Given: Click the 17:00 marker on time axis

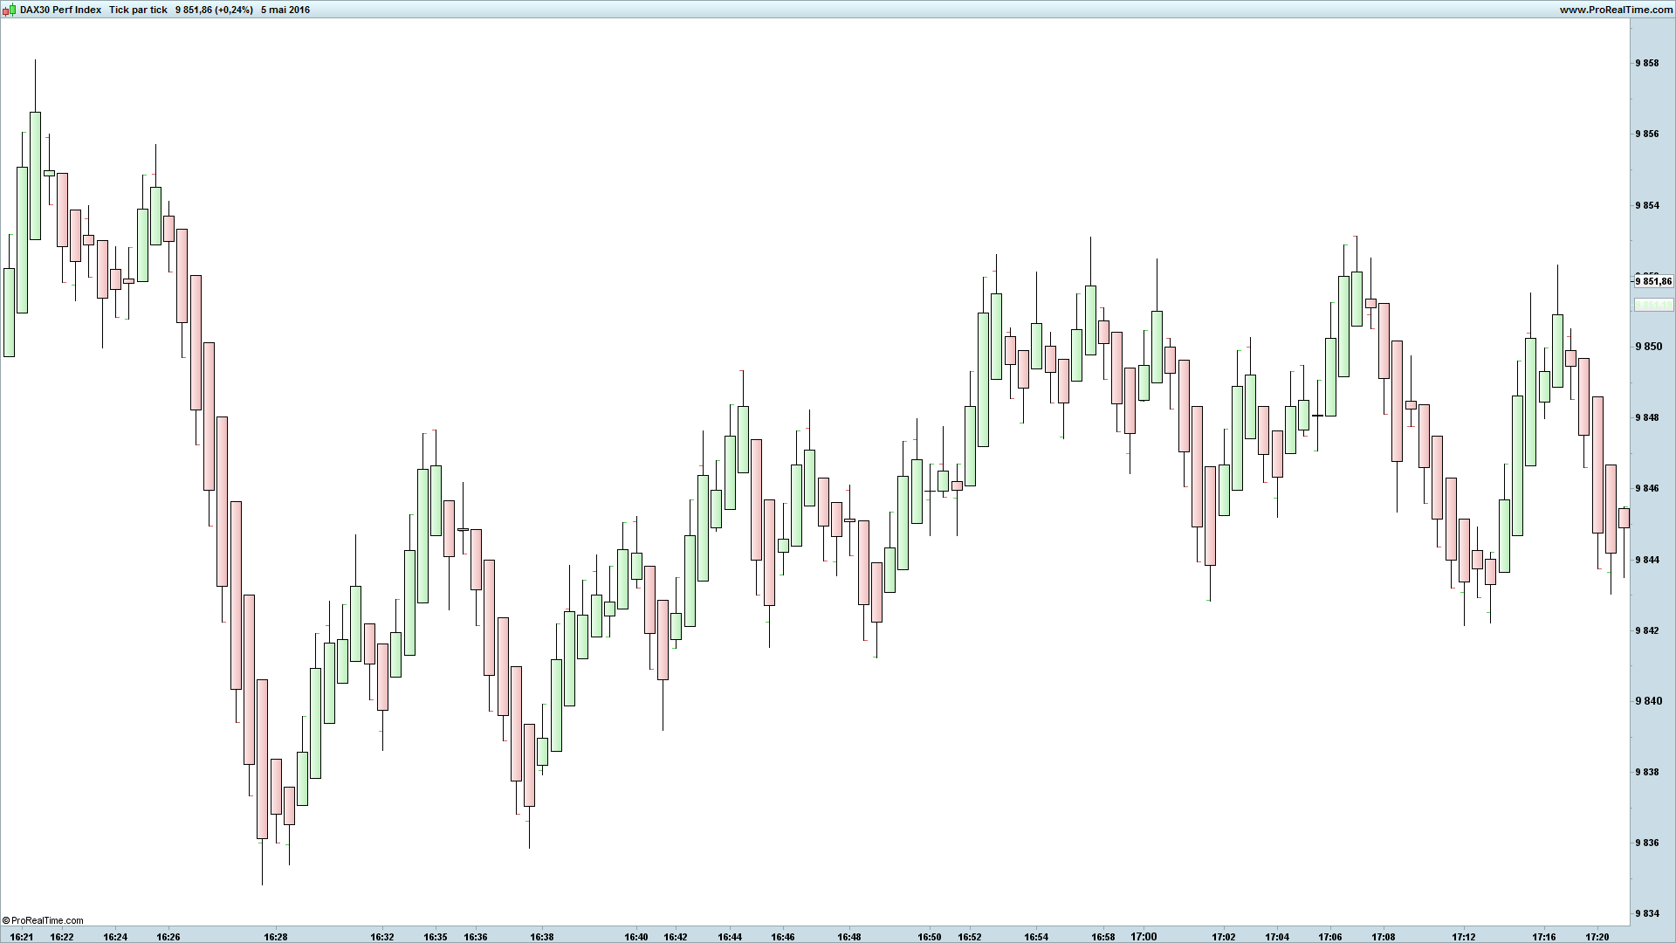Looking at the screenshot, I should [x=1144, y=937].
